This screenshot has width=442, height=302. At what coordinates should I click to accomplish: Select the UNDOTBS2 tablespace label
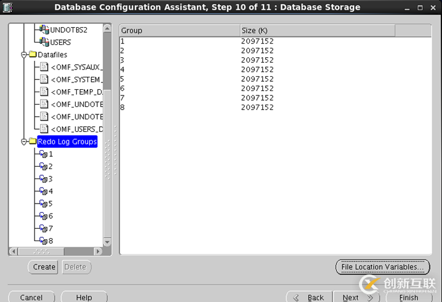pyautogui.click(x=68, y=30)
